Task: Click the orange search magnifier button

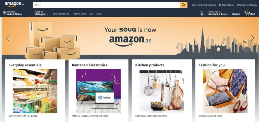Action: tap(184, 5)
